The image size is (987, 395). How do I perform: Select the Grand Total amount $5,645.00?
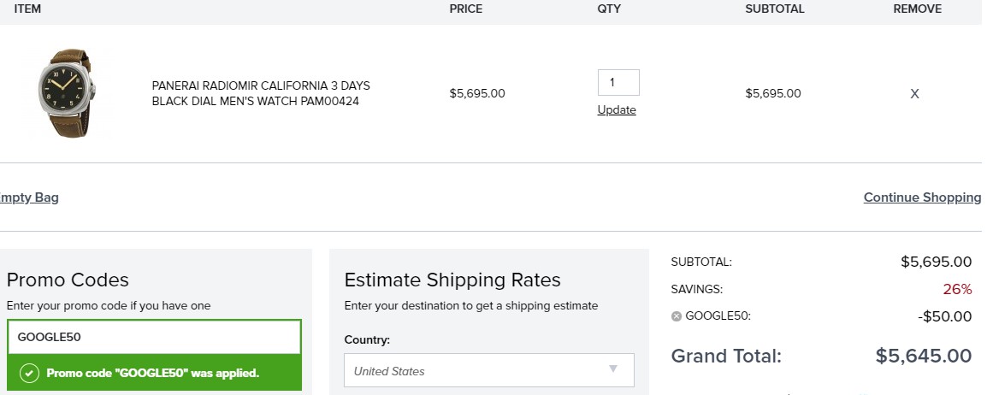[x=924, y=356]
